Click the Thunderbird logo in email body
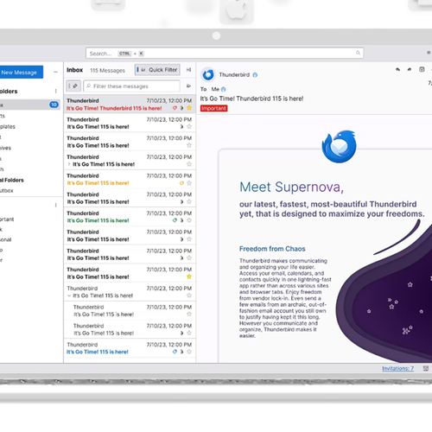Screen dimensions: 432x432 pos(339,147)
